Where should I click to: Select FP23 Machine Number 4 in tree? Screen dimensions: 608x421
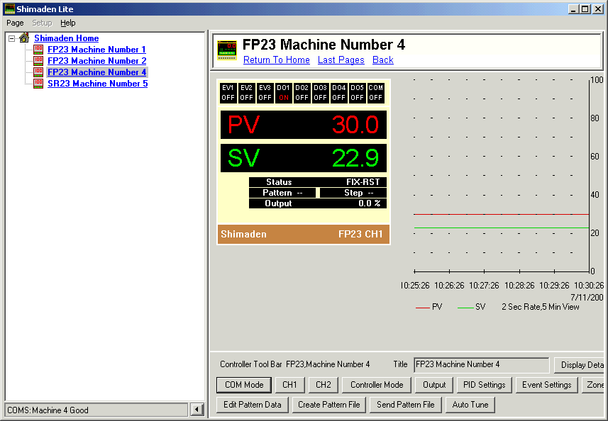tap(97, 72)
